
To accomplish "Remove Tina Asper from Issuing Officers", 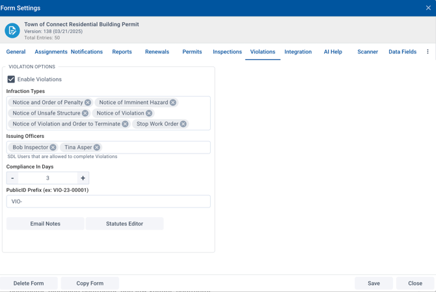I will tap(97, 148).
